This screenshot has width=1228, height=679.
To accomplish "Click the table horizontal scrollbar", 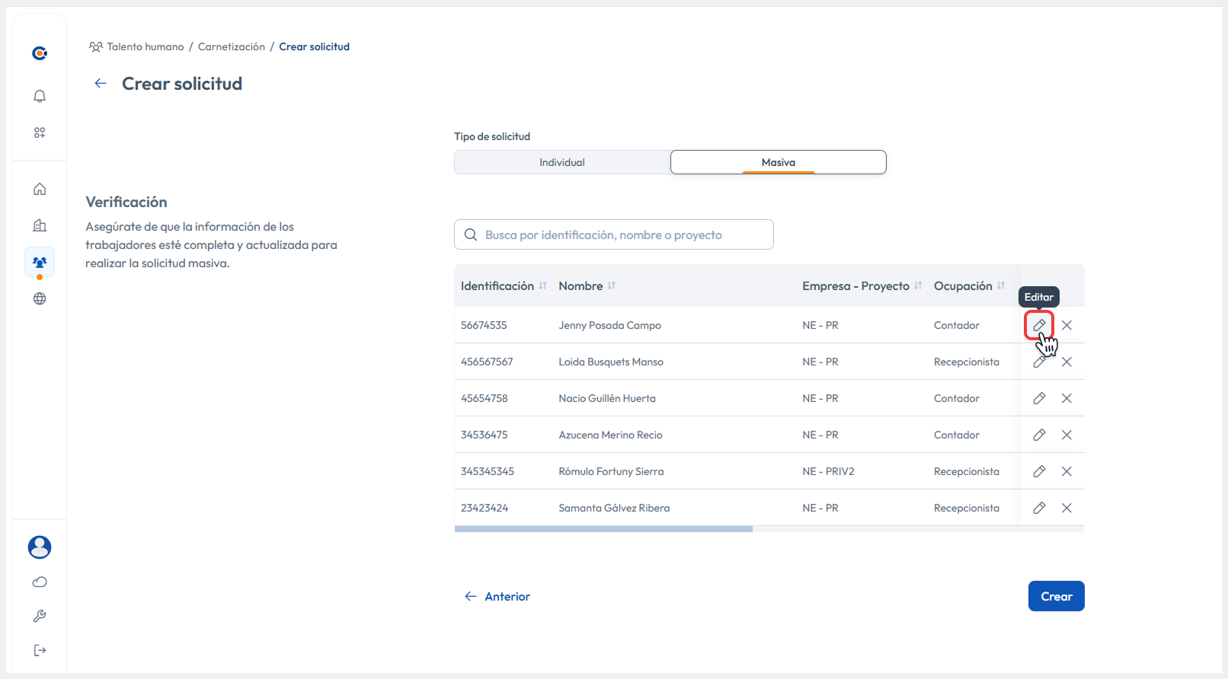I will tap(603, 528).
